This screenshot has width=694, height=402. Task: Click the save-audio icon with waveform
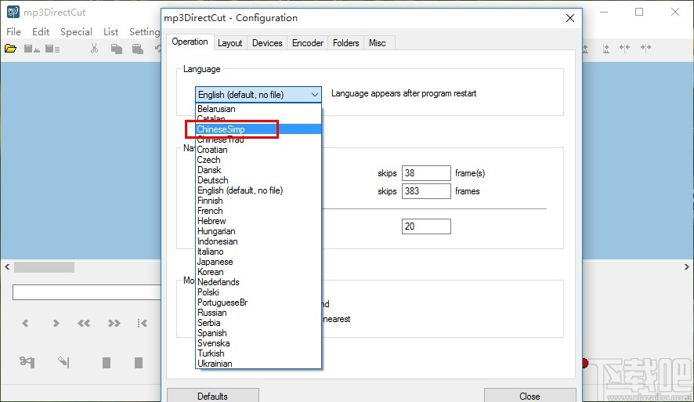coord(31,49)
